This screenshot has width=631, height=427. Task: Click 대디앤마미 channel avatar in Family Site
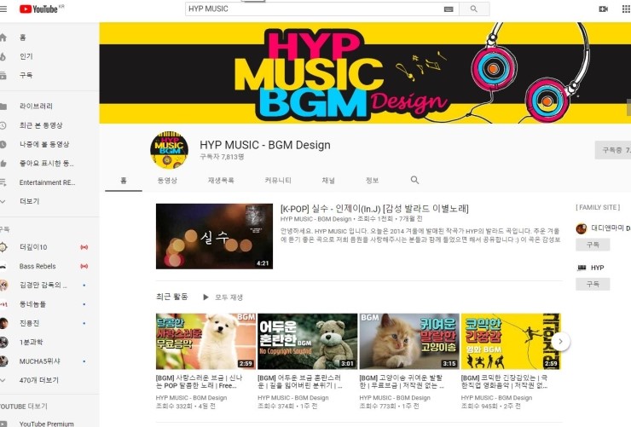581,228
